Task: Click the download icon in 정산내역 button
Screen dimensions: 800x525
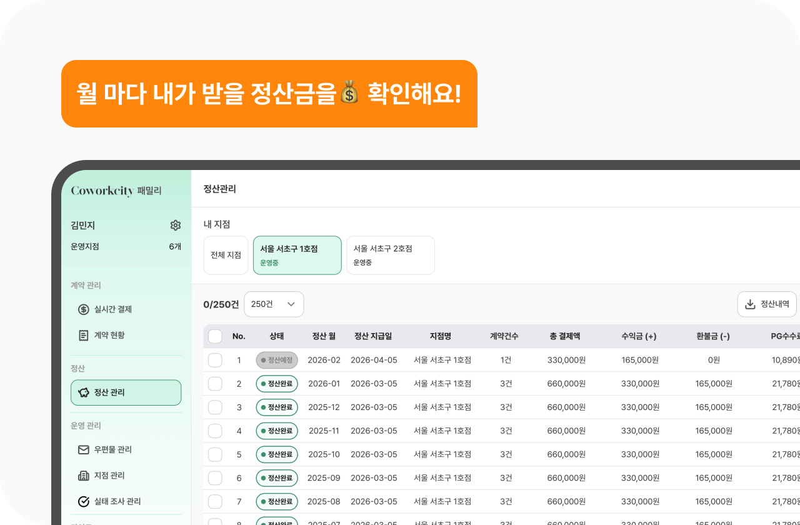Action: 750,304
